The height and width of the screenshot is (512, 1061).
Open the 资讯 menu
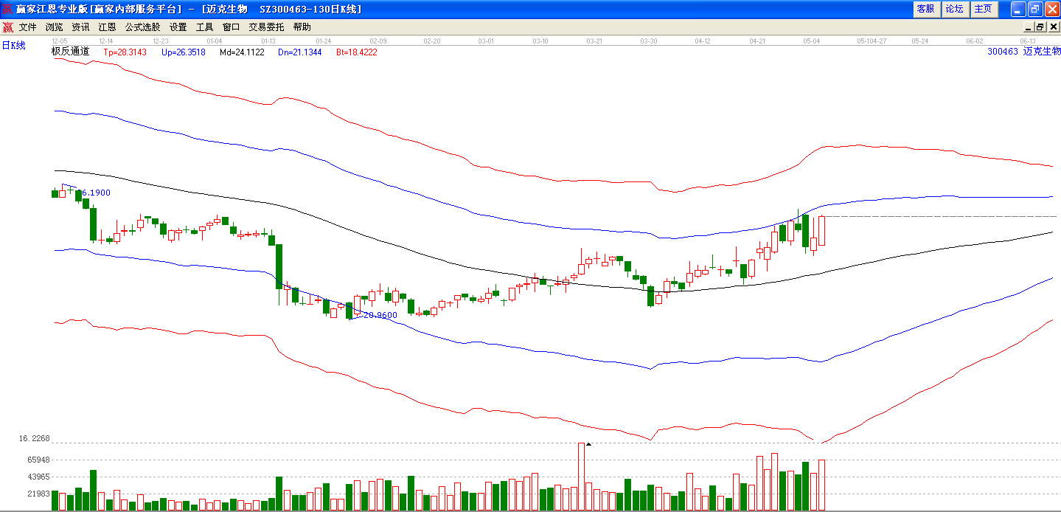pyautogui.click(x=81, y=27)
